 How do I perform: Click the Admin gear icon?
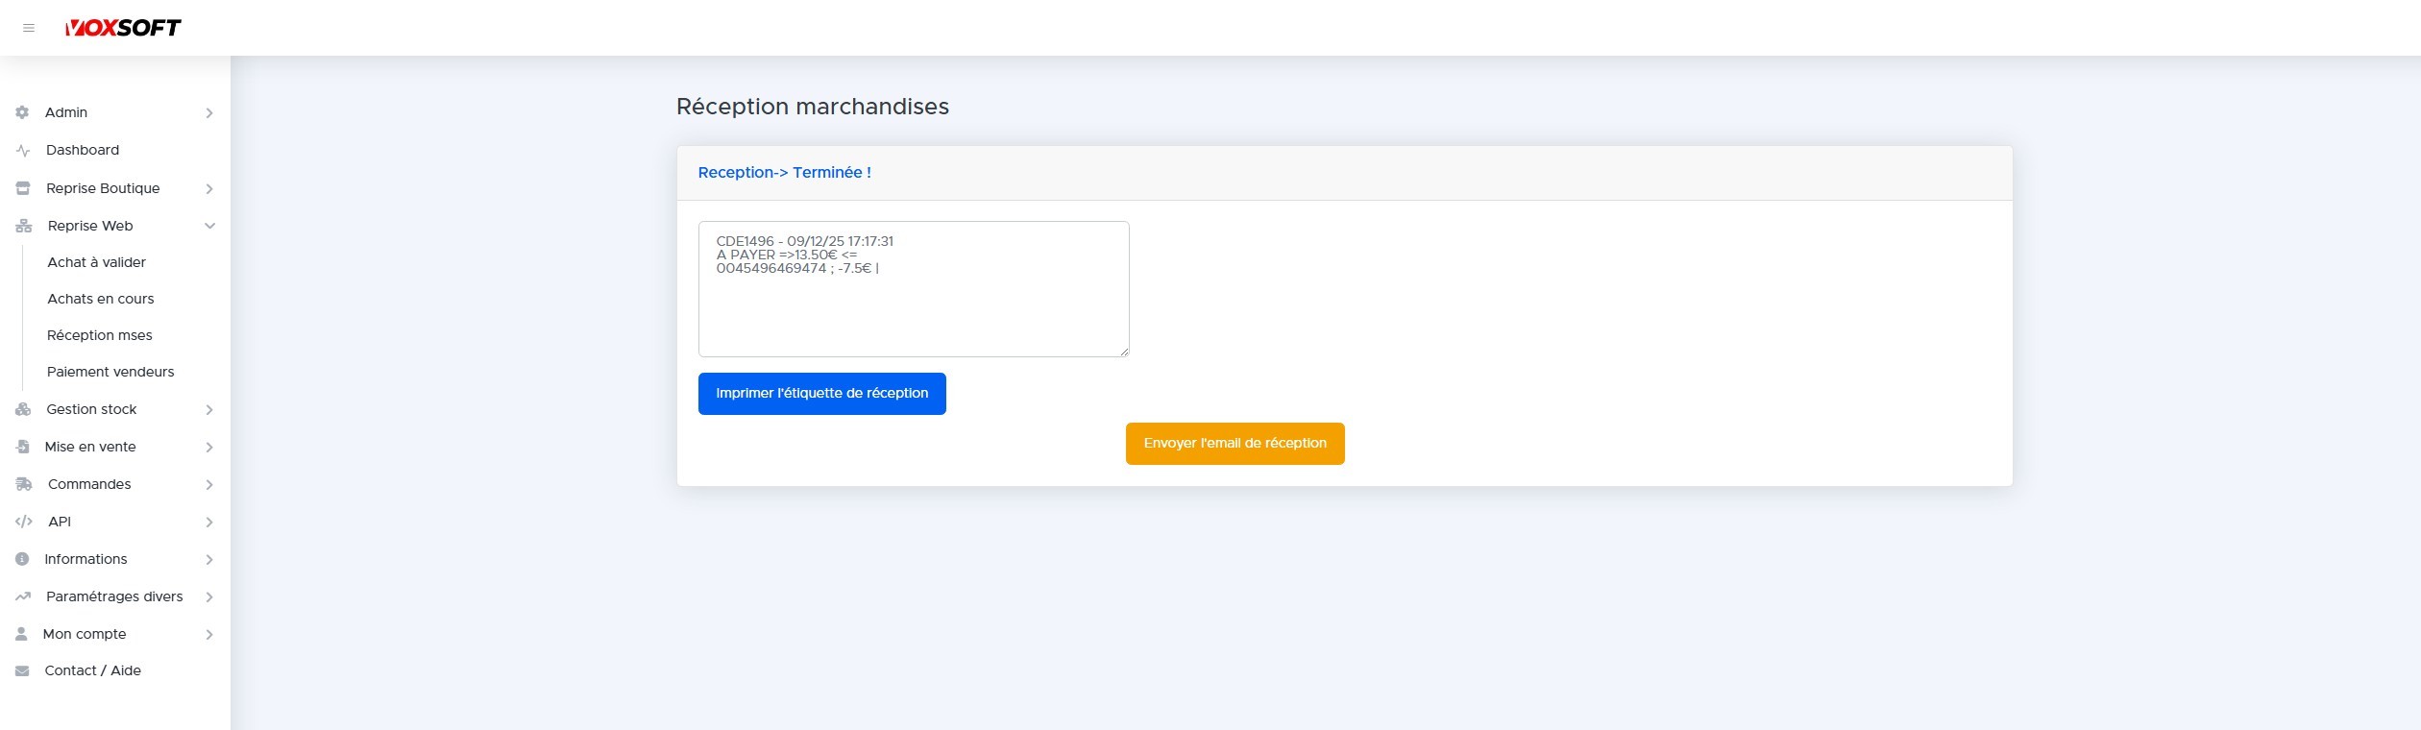pyautogui.click(x=23, y=112)
